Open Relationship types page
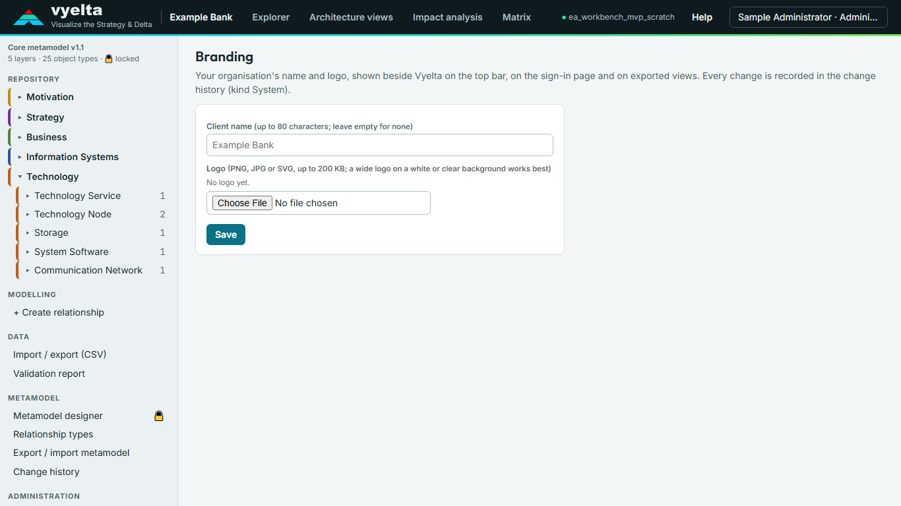 [x=53, y=434]
